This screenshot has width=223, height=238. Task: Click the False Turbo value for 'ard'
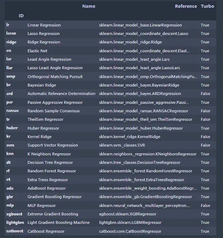[x=205, y=94]
